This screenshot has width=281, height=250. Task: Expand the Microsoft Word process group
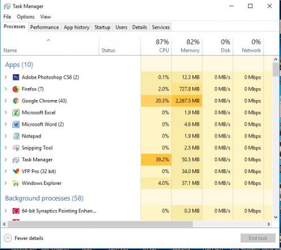click(x=6, y=124)
